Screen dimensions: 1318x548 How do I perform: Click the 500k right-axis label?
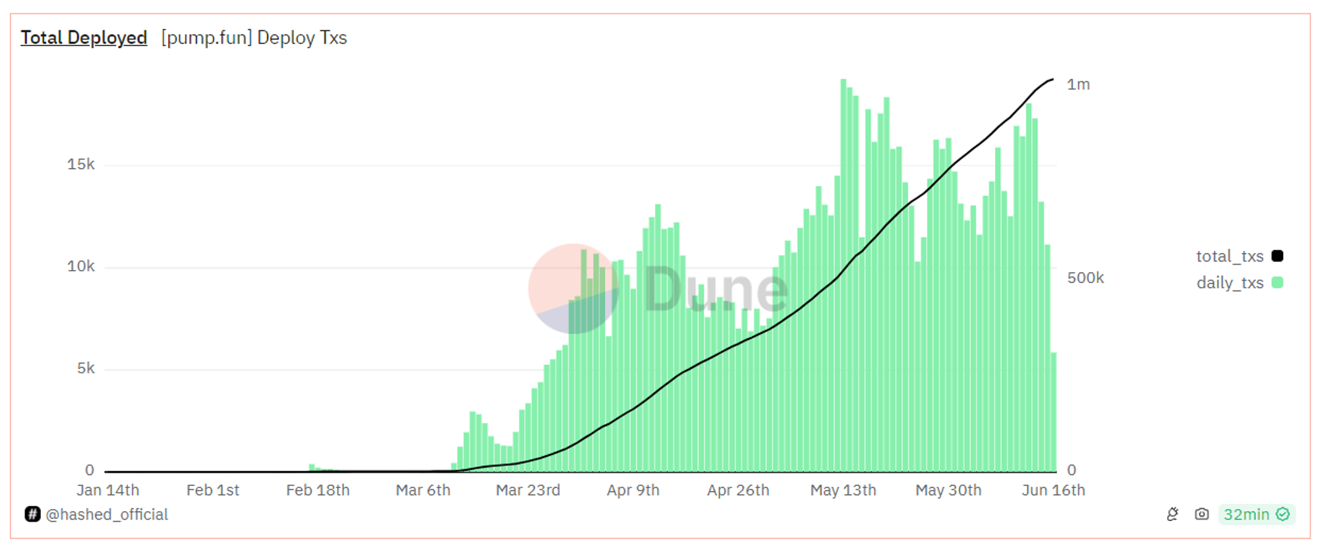coord(1085,278)
